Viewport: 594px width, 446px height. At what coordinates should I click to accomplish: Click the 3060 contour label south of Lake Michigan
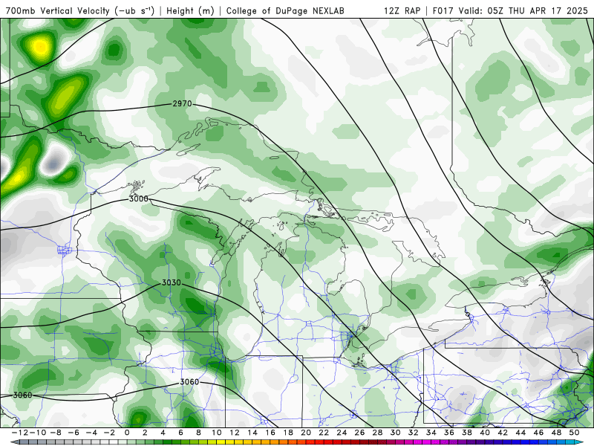pyautogui.click(x=189, y=381)
